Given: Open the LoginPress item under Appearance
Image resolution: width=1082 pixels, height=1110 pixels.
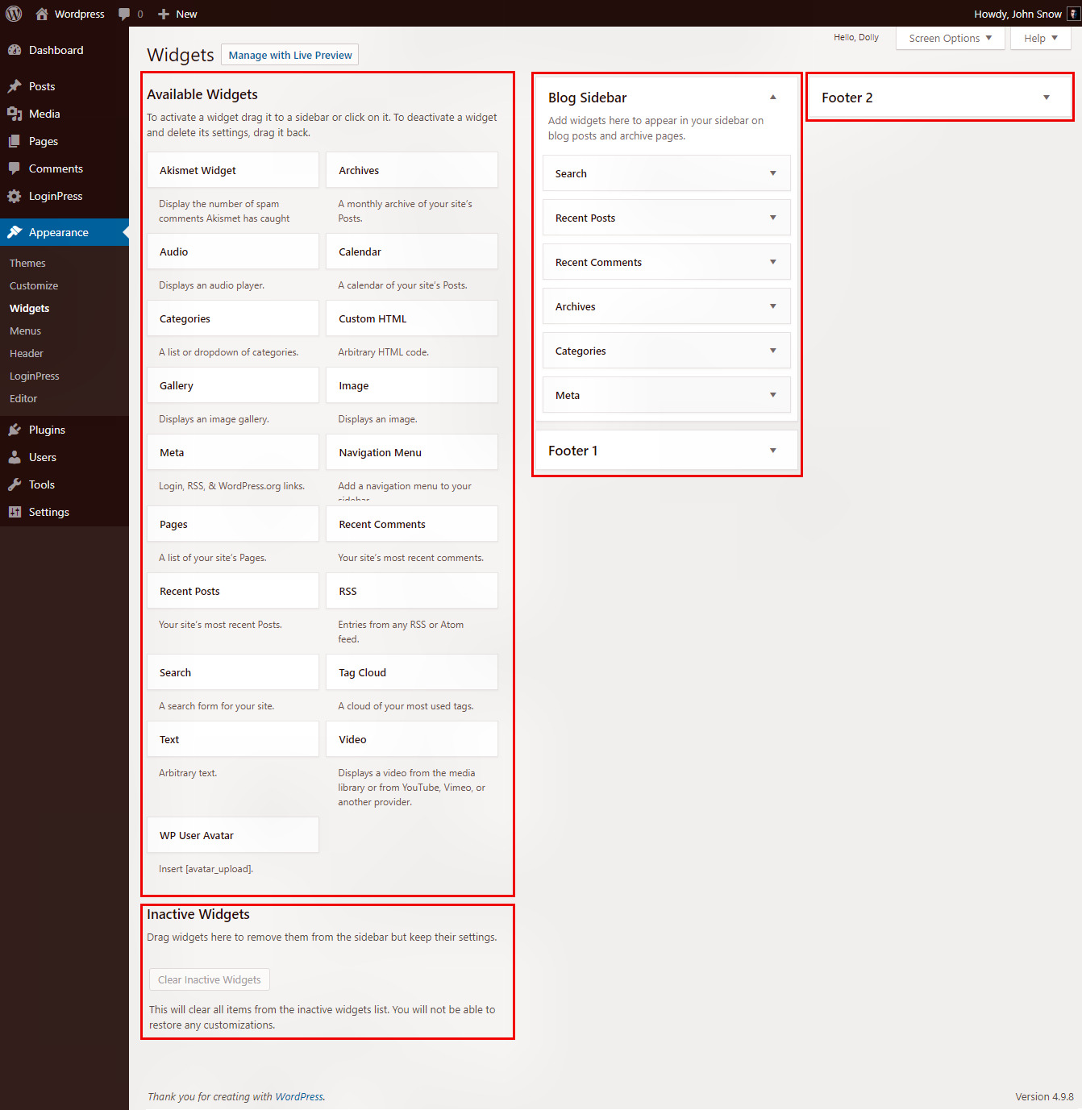Looking at the screenshot, I should [x=35, y=376].
